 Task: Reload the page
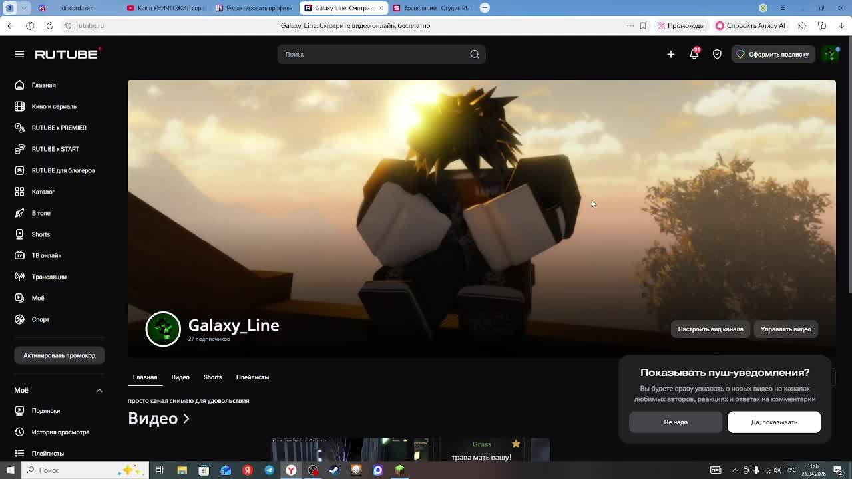(49, 25)
